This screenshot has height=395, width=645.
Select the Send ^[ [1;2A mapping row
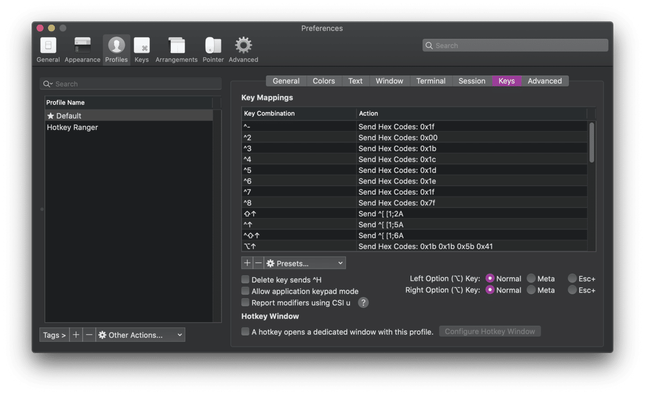pyautogui.click(x=414, y=214)
